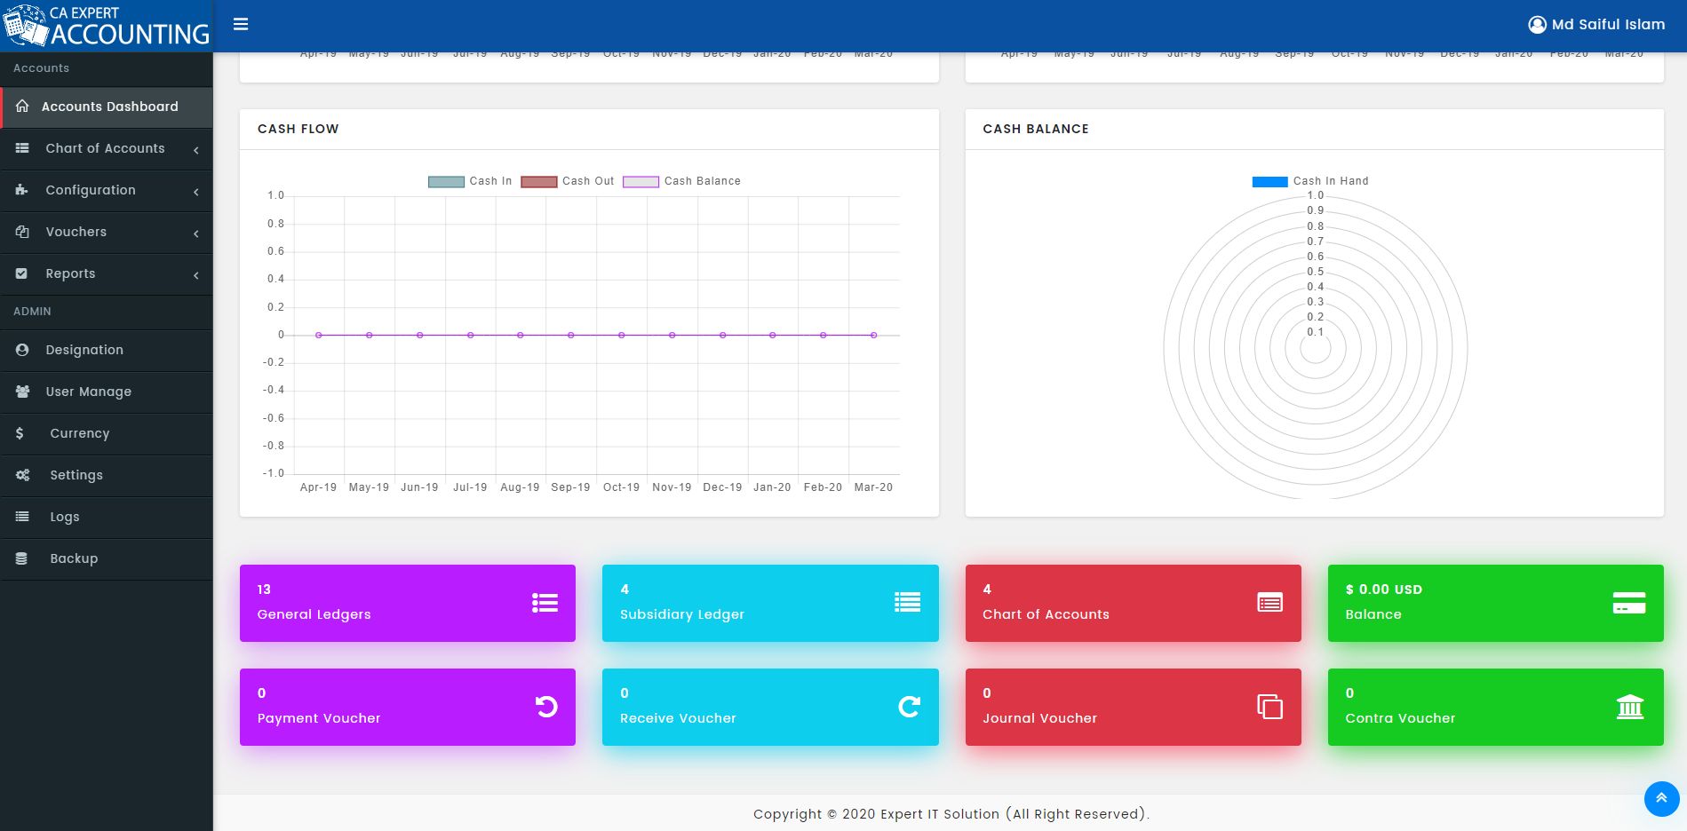
Task: Toggle the Cash Balance legend color swatch
Action: [641, 181]
